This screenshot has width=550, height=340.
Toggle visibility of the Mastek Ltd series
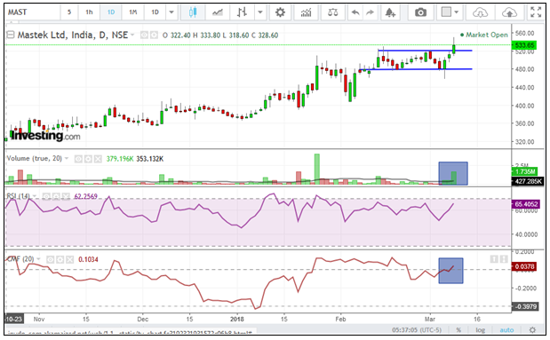point(144,35)
